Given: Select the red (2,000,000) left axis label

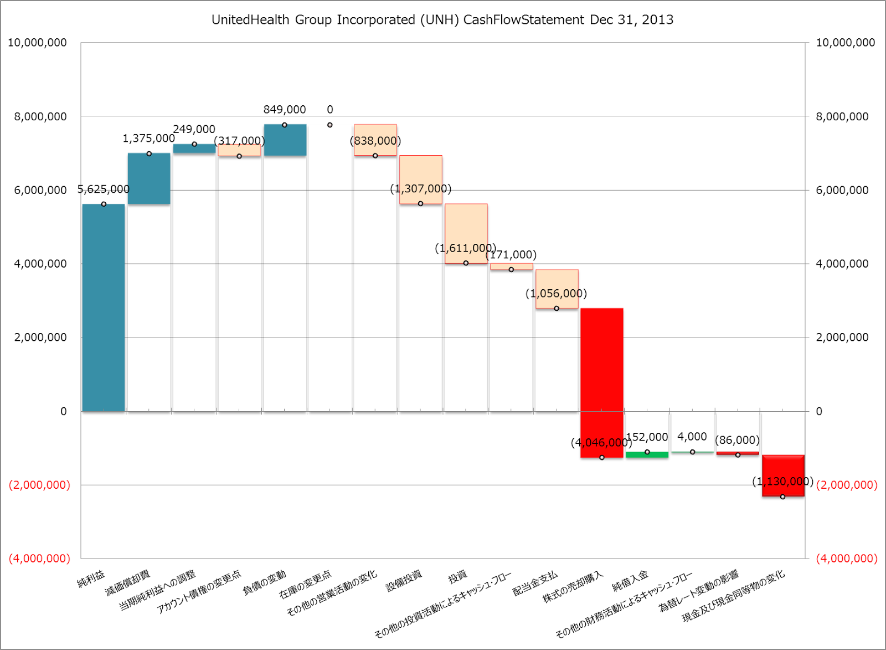Looking at the screenshot, I should pos(39,485).
